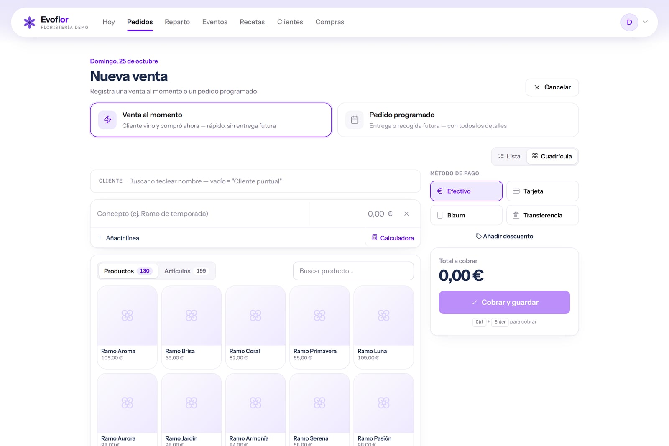This screenshot has width=669, height=446.
Task: Open the Recetas tab
Action: [x=252, y=22]
